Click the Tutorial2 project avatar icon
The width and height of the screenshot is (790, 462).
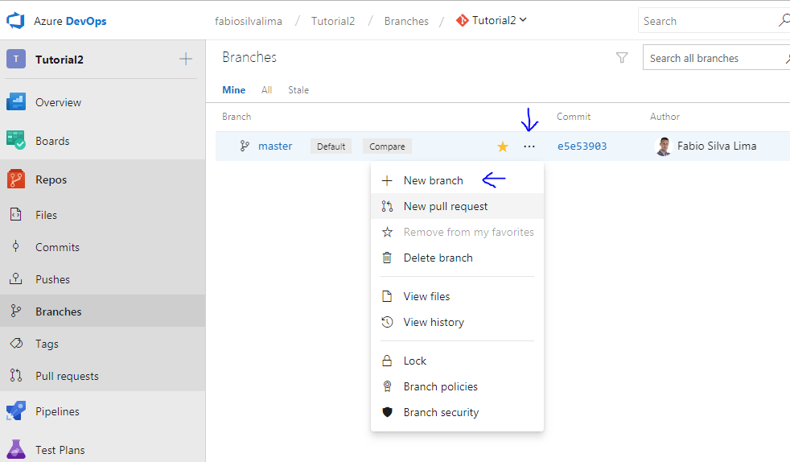[x=16, y=59]
